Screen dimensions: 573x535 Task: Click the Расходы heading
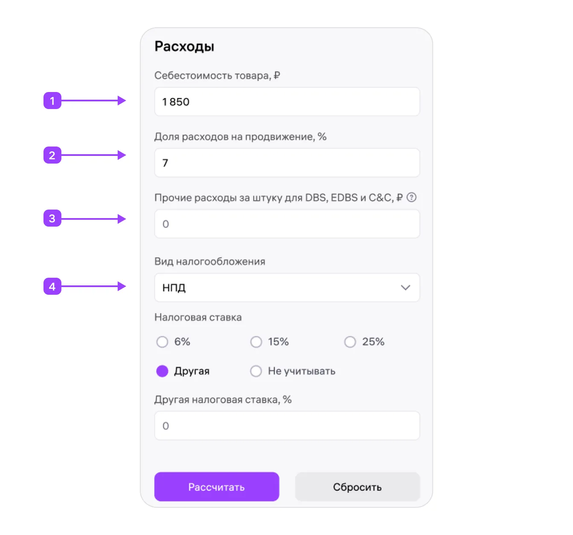coord(184,46)
